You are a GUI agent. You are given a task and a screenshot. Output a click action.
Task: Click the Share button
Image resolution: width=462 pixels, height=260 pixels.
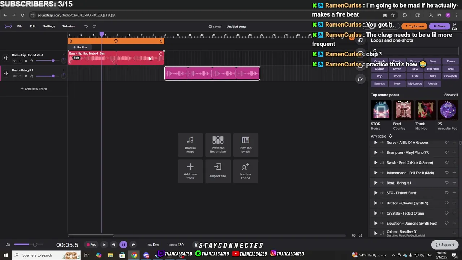pyautogui.click(x=439, y=26)
